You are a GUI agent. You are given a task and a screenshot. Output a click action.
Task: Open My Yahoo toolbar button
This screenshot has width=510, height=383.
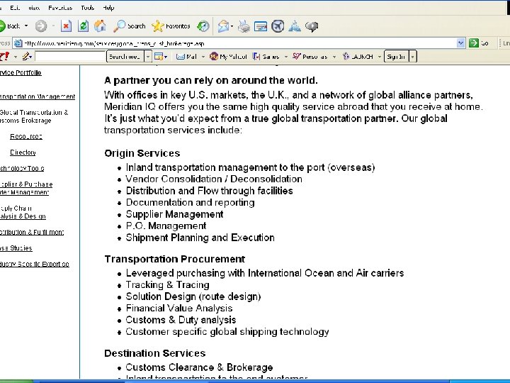pos(228,57)
